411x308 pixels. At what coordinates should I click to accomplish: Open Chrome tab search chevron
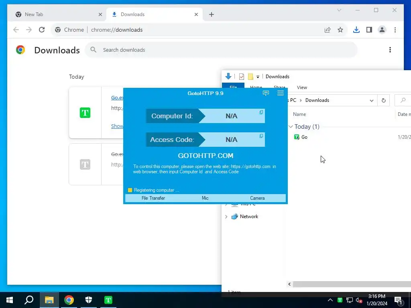pos(339,10)
